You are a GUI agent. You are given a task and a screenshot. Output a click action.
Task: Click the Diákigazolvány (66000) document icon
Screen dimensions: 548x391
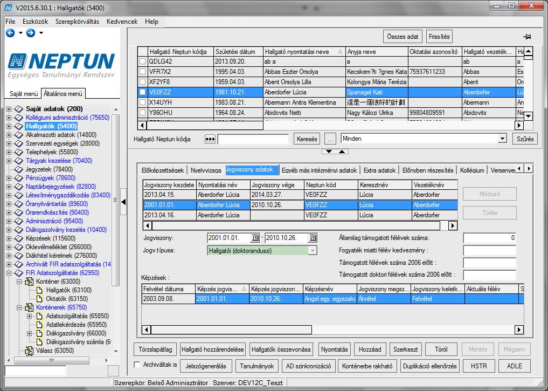(x=40, y=333)
